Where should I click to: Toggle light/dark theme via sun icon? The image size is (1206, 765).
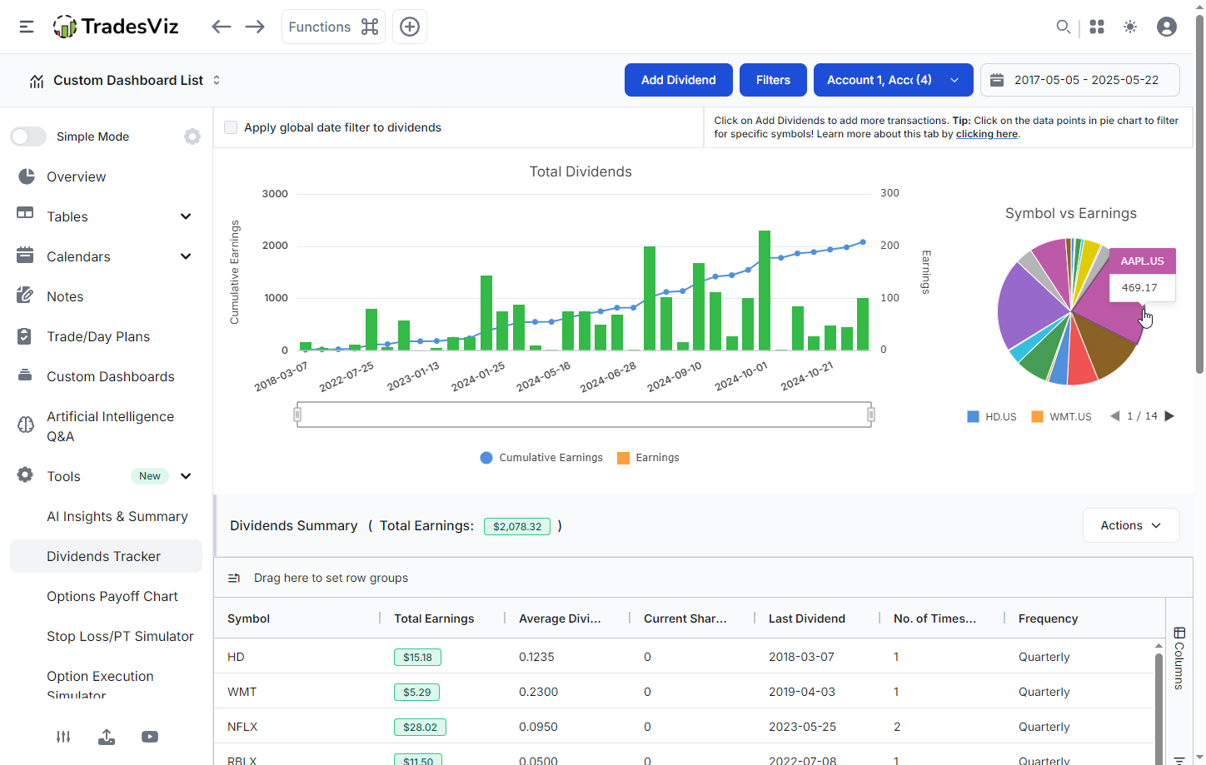tap(1130, 27)
